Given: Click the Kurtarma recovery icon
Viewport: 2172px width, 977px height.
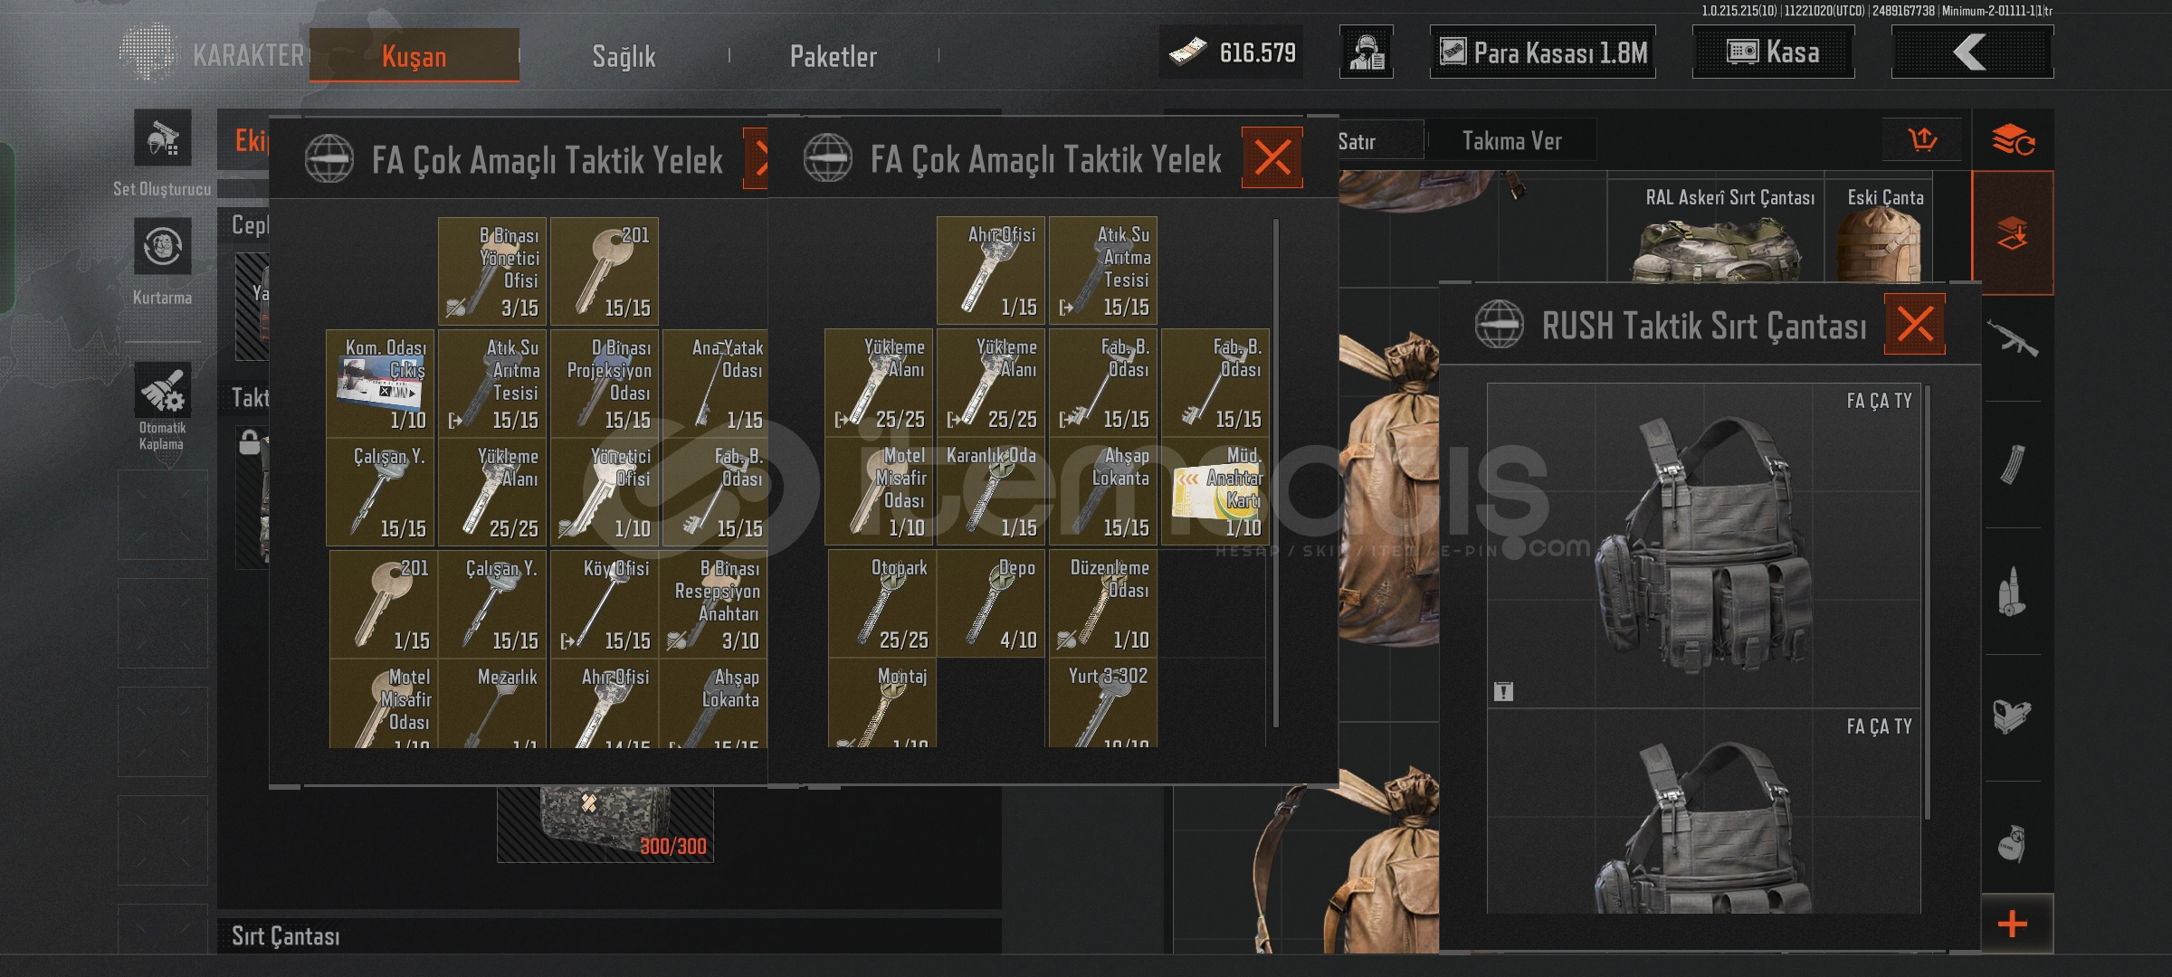Looking at the screenshot, I should point(163,246).
